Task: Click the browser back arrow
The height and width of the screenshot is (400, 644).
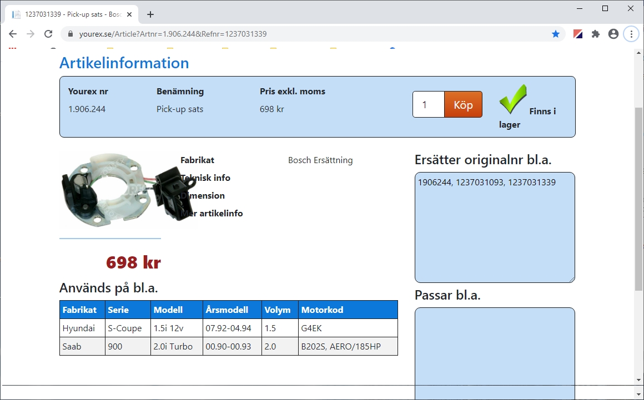Action: [13, 34]
